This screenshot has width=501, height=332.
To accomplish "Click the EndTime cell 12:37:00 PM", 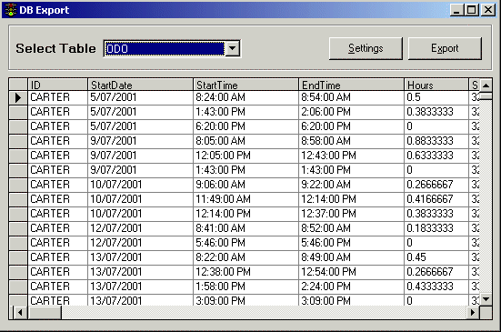I will (351, 214).
